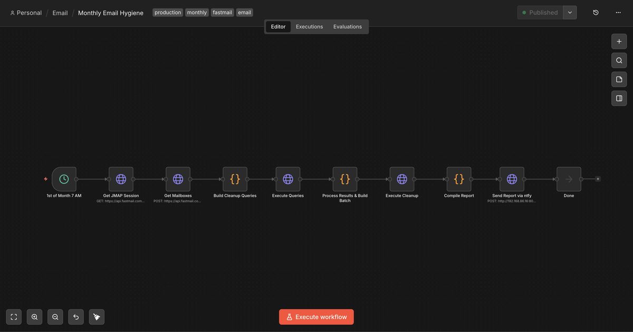Toggle the side panel view
633x332 pixels.
(x=618, y=98)
